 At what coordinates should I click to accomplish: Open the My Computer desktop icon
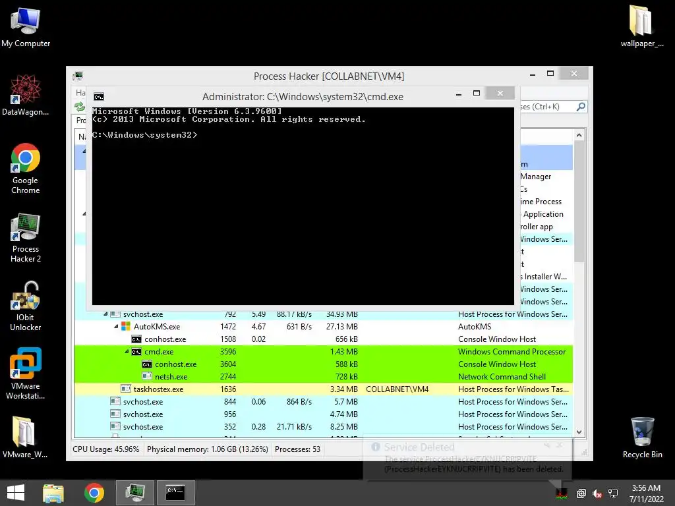26,28
